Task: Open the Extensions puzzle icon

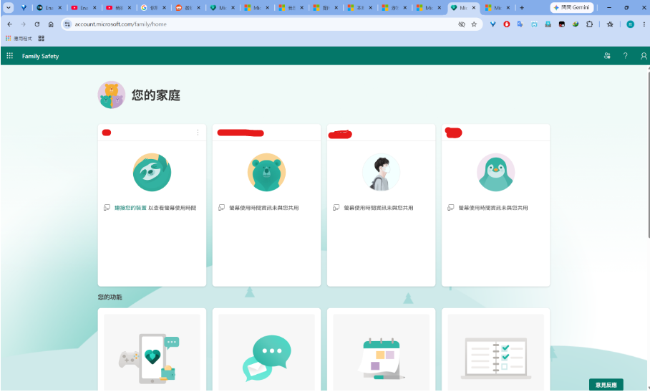Action: click(x=589, y=24)
